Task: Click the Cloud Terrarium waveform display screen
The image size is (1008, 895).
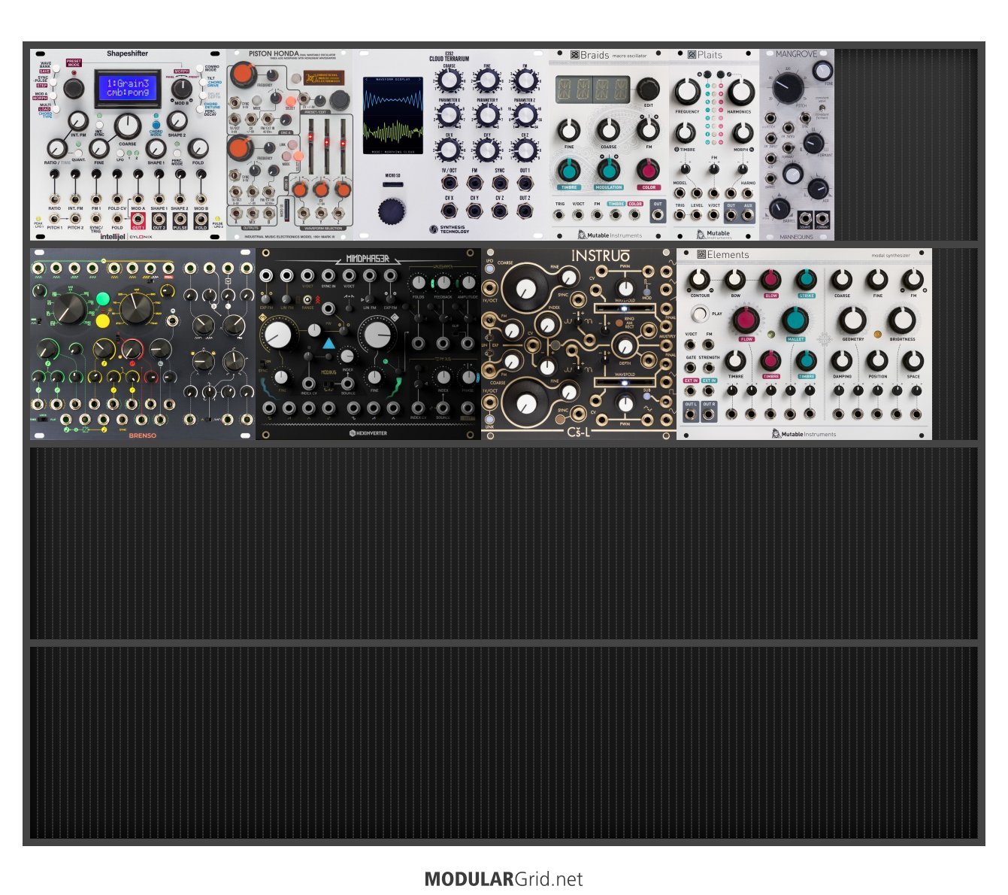Action: tap(393, 115)
